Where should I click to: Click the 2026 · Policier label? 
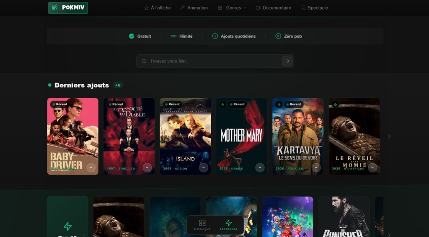(x=290, y=169)
